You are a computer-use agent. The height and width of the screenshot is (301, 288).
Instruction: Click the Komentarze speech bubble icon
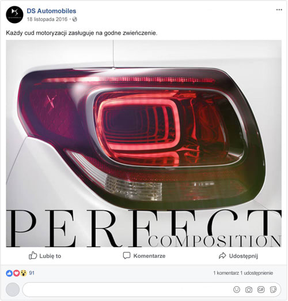[127, 255]
